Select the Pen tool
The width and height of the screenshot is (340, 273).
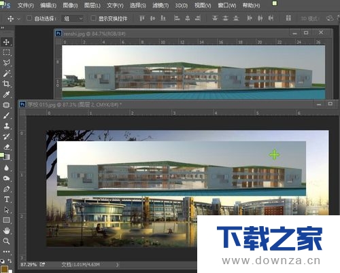(6, 189)
